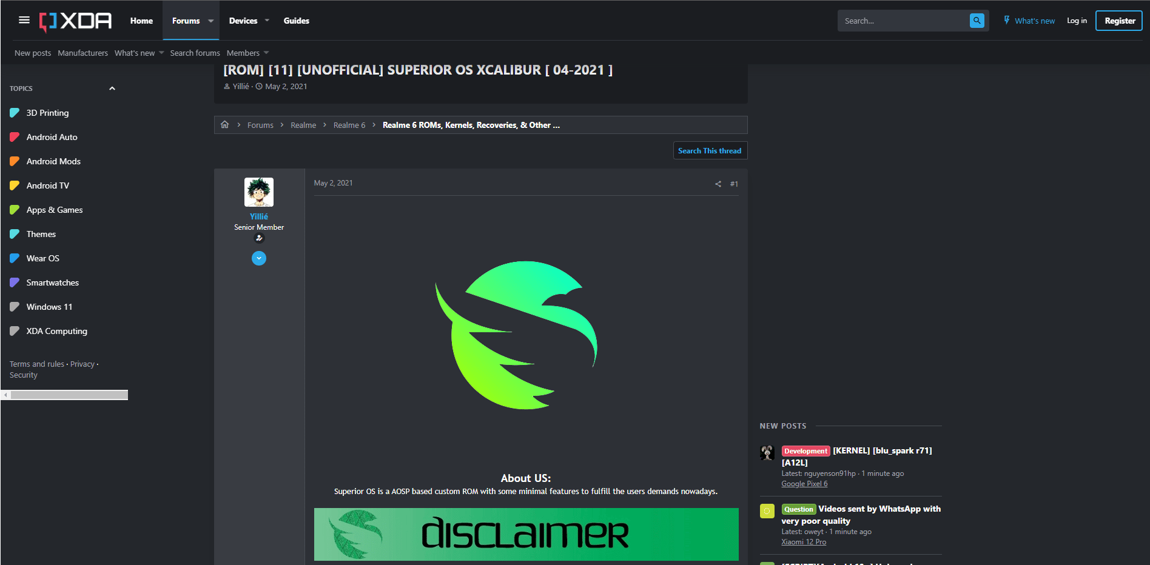This screenshot has width=1150, height=565.
Task: Click the lightning bolt What's new icon
Action: 1007,20
